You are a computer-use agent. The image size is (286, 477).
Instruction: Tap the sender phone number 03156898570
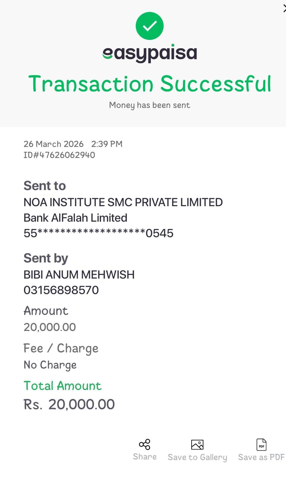coord(61,290)
